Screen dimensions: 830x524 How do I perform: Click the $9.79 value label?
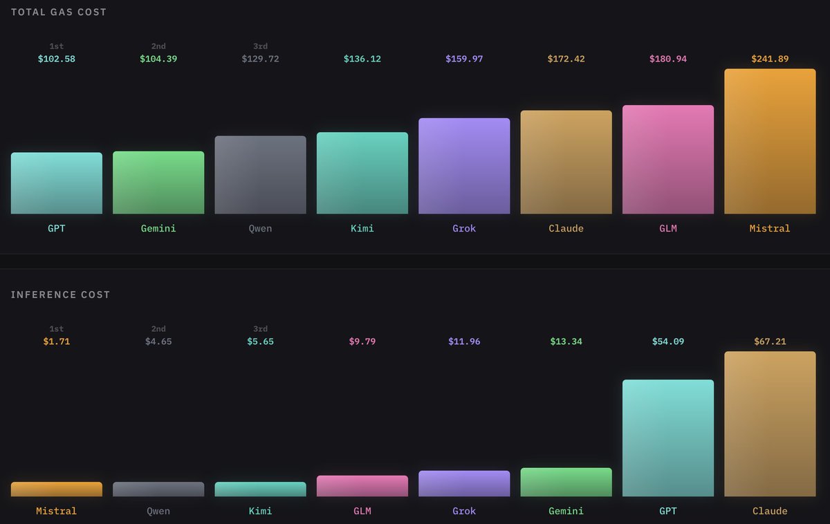pyautogui.click(x=362, y=341)
